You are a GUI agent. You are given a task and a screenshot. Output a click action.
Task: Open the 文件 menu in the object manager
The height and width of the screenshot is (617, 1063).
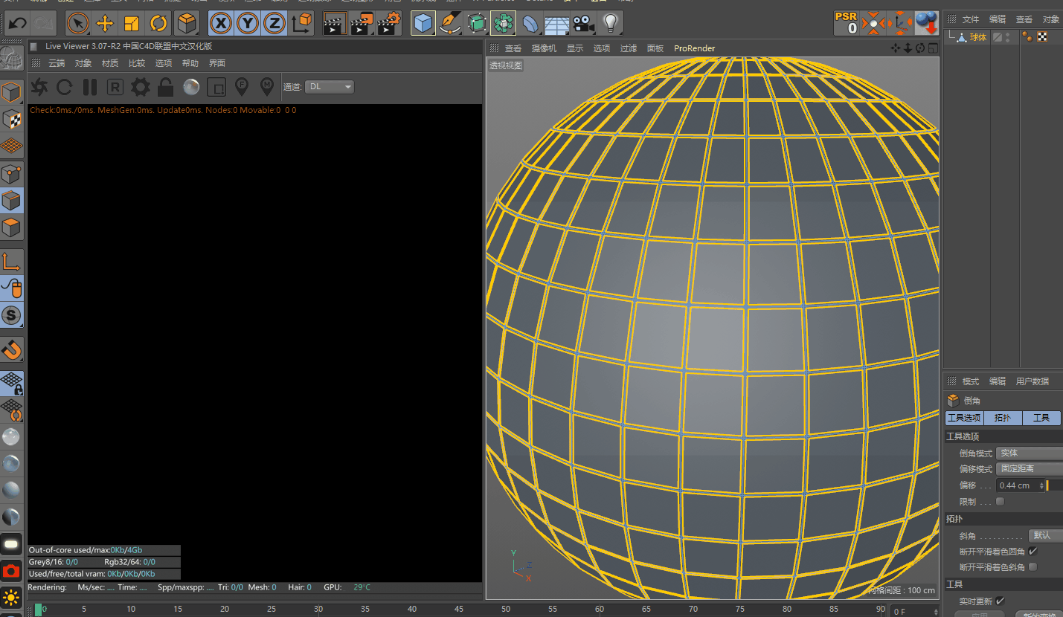point(971,19)
